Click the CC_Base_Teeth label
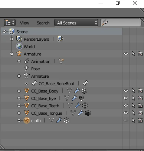Image resolution: width=144 pixels, height=151 pixels. point(45,106)
